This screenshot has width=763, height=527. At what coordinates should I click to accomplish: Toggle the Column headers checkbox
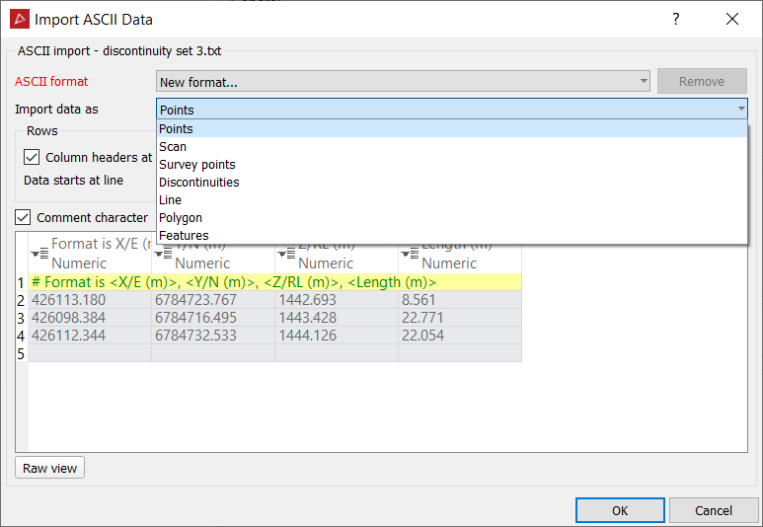click(32, 157)
